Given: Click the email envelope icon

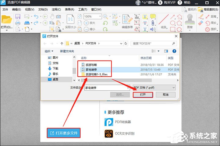Looking at the screenshot, I should click(x=27, y=16).
